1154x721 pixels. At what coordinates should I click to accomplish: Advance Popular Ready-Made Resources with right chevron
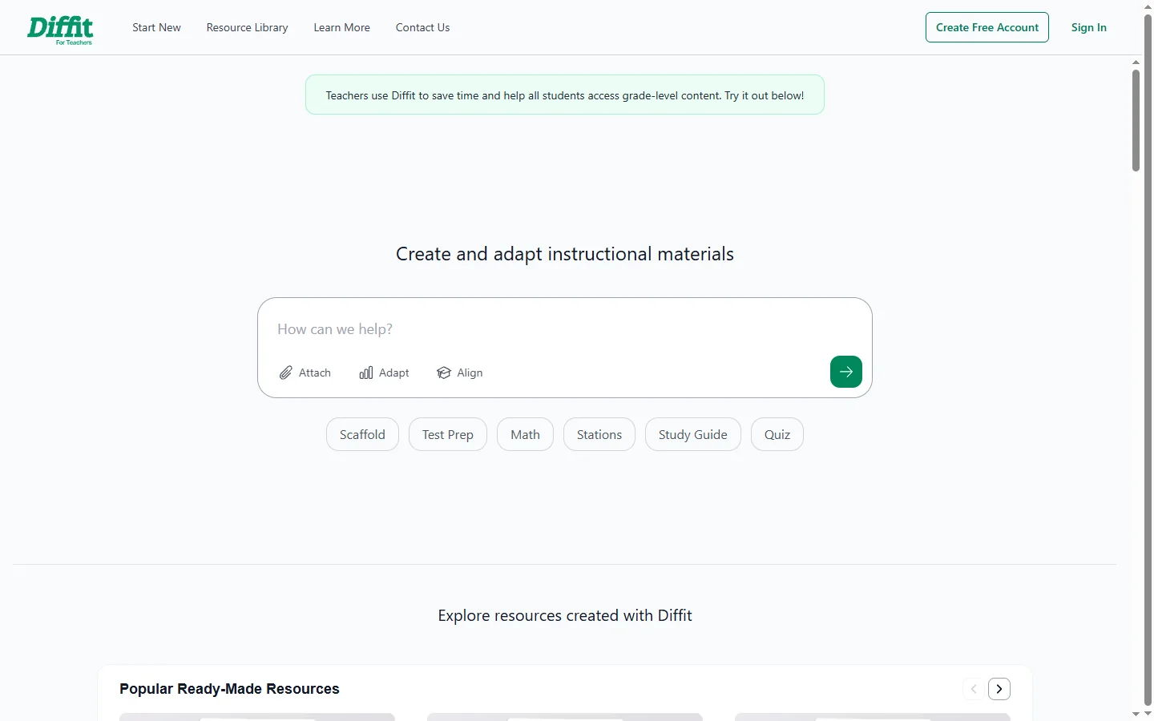pyautogui.click(x=999, y=689)
